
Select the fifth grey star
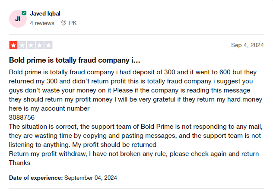click(48, 45)
